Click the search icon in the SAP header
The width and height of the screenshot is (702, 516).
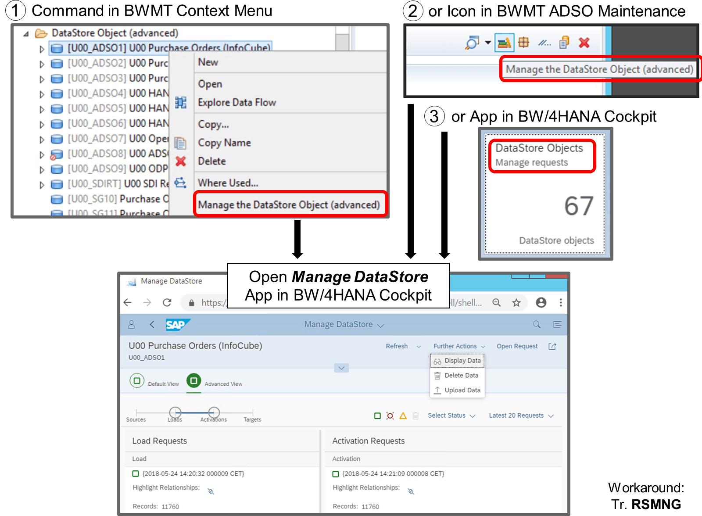(537, 324)
